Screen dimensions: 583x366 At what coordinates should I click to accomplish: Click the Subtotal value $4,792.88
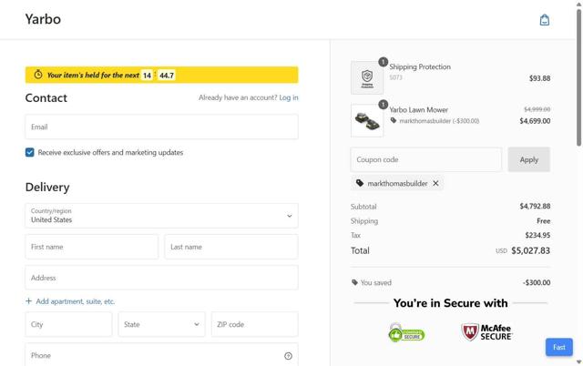[535, 207]
